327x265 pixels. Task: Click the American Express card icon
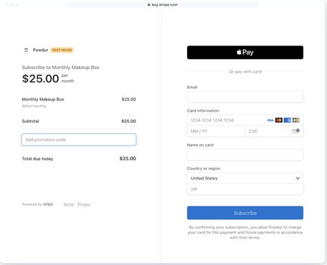[x=287, y=120]
